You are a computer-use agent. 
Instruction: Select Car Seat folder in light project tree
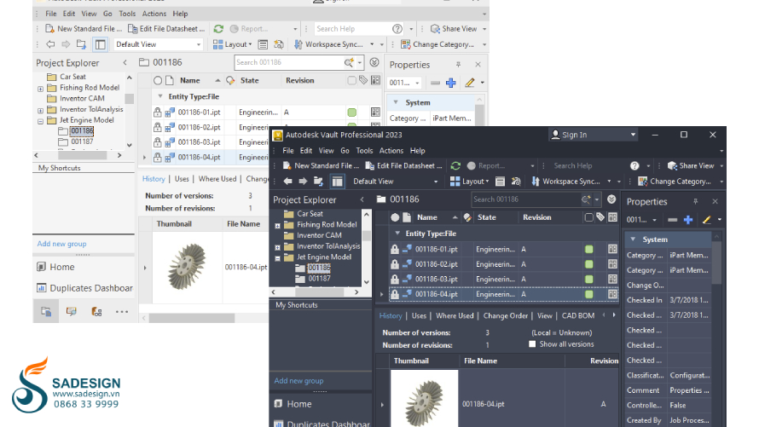tap(72, 77)
